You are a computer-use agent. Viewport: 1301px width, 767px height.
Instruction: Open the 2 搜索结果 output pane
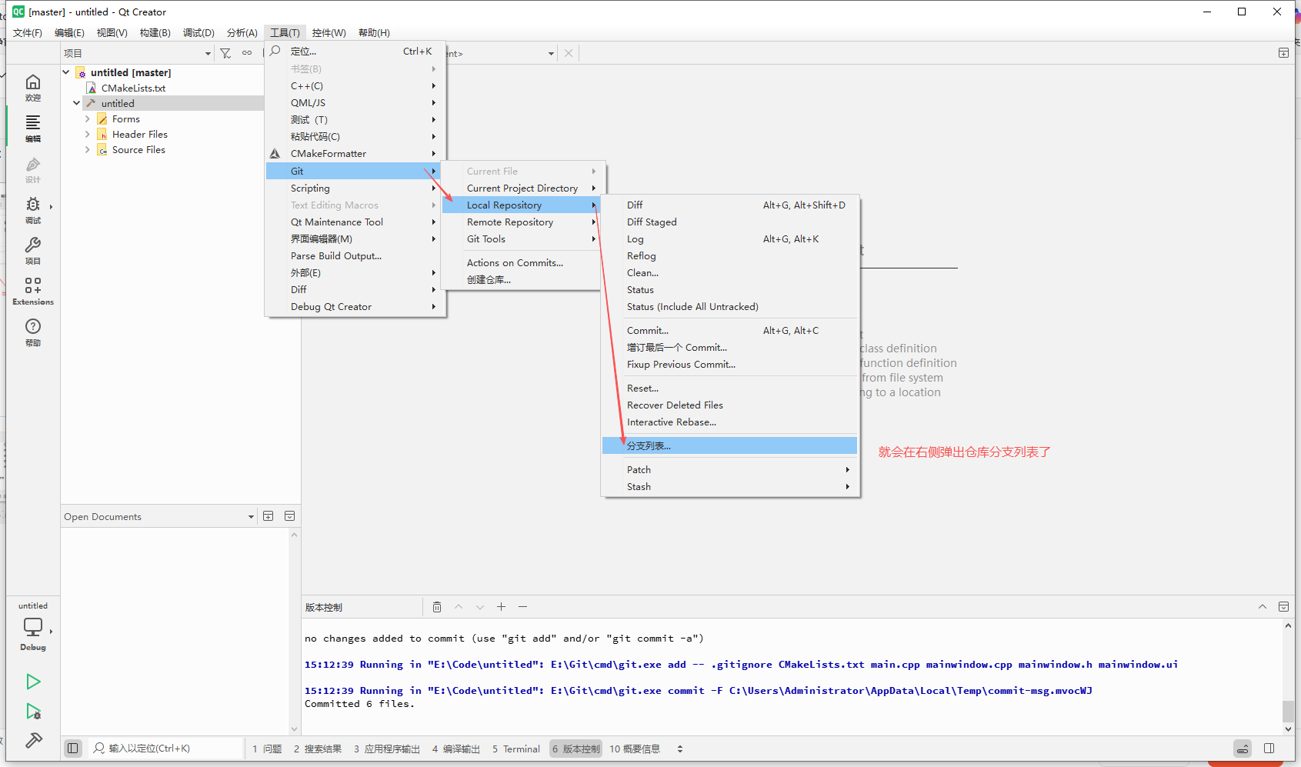pos(318,749)
